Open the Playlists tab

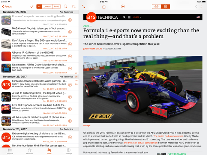click(x=10, y=151)
